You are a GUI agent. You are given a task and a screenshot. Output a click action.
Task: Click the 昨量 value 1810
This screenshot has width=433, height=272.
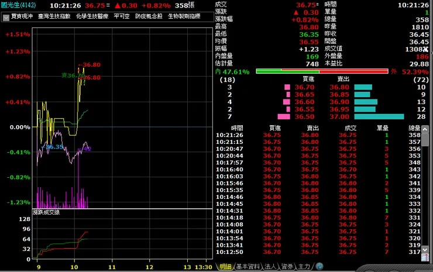click(420, 27)
